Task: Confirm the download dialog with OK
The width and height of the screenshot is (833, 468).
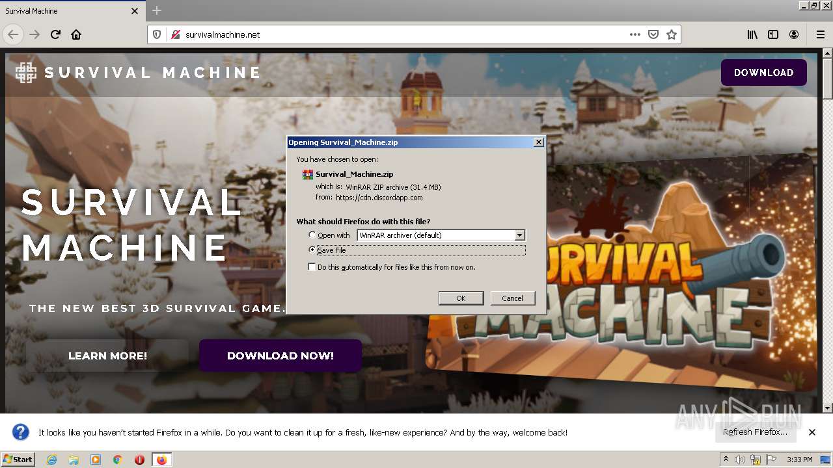Action: pos(461,298)
